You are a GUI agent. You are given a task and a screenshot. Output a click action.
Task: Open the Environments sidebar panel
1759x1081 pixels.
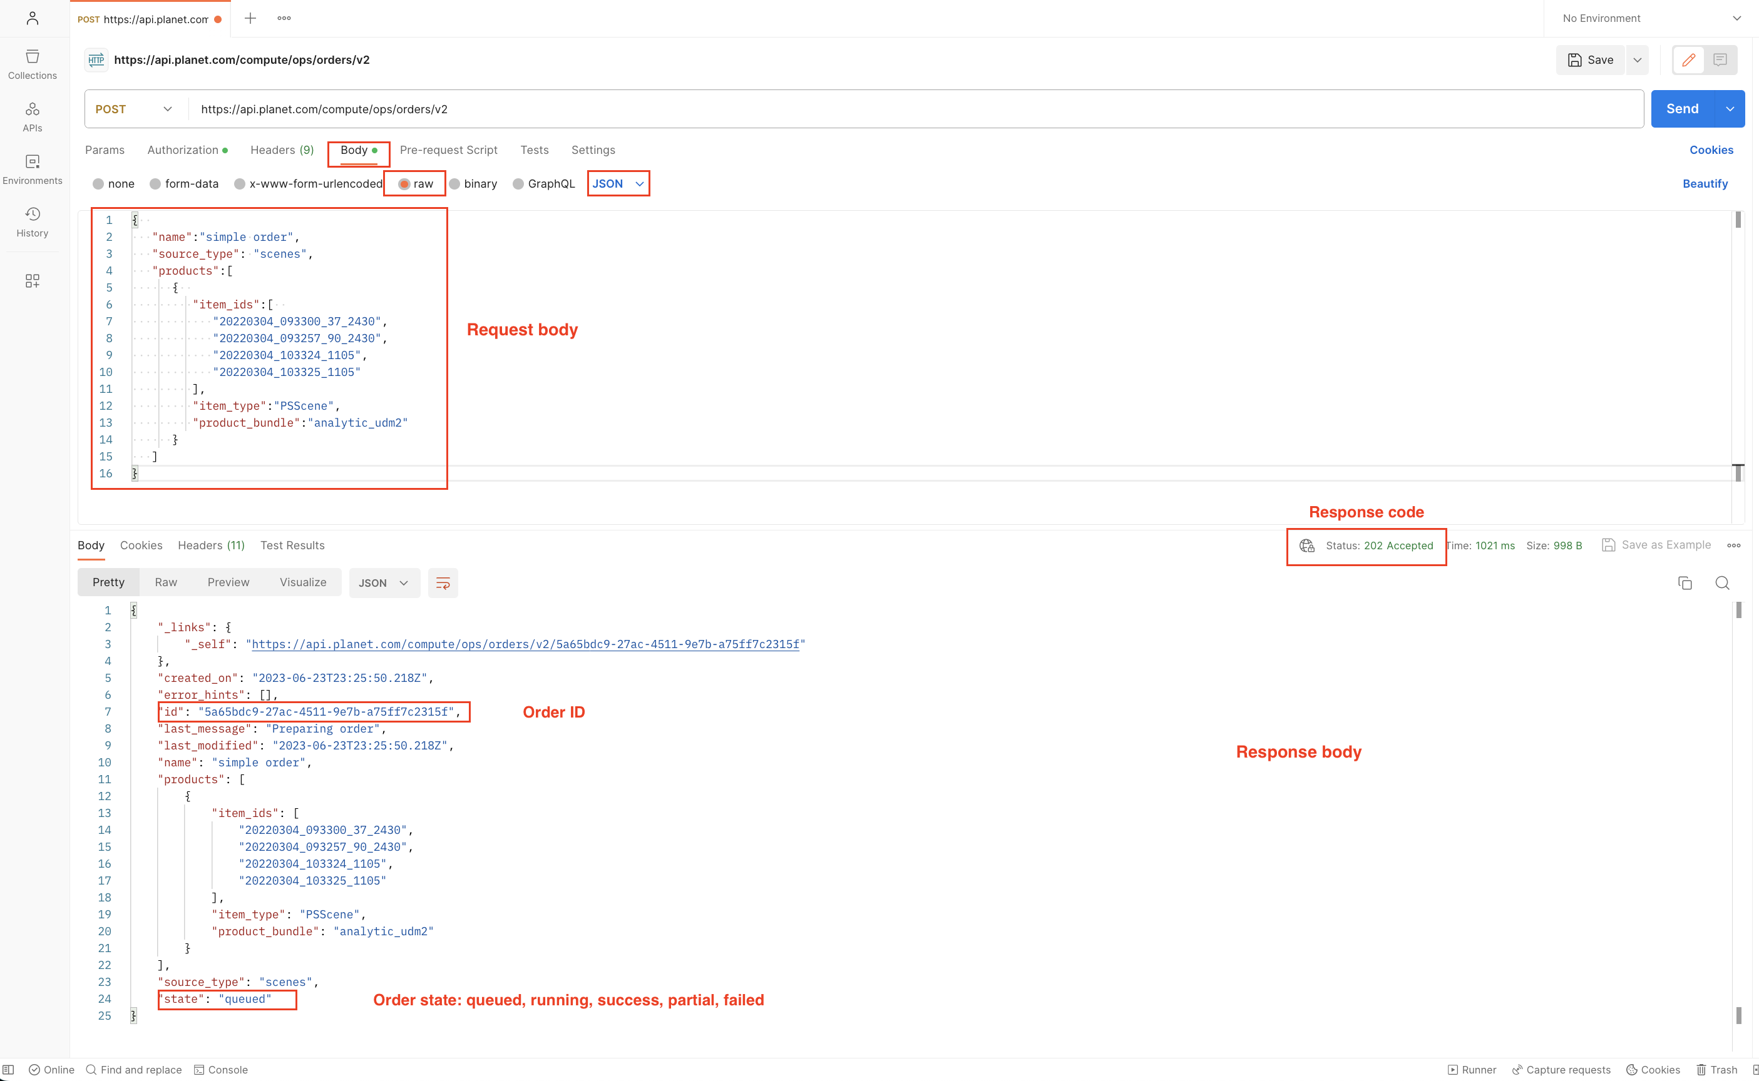pos(32,170)
